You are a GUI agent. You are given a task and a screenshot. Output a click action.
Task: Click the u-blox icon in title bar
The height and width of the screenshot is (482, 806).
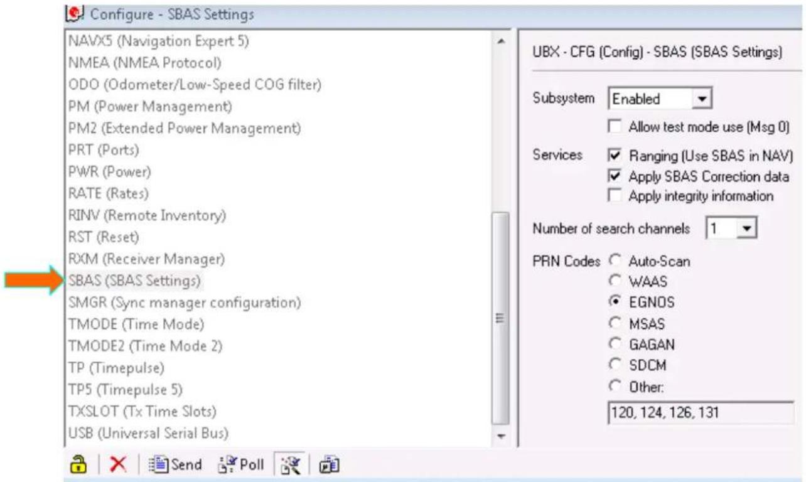click(77, 12)
